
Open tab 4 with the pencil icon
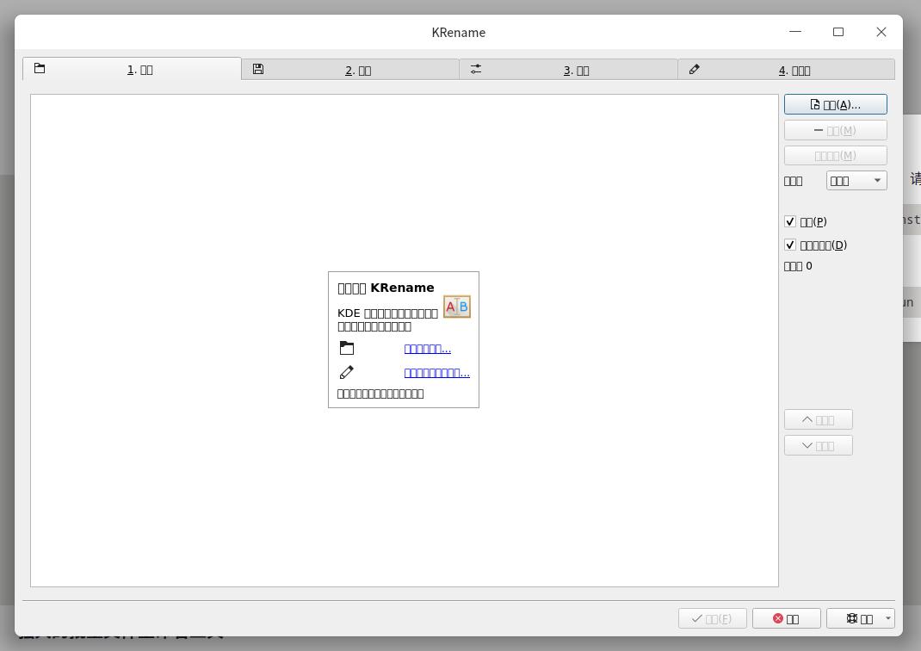[787, 70]
